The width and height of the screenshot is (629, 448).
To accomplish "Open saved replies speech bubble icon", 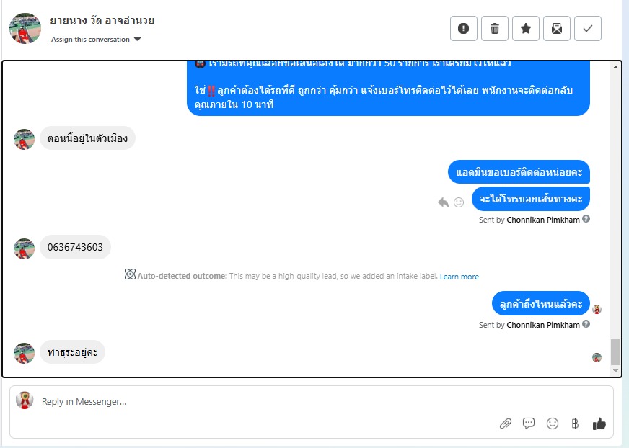I will pos(529,424).
